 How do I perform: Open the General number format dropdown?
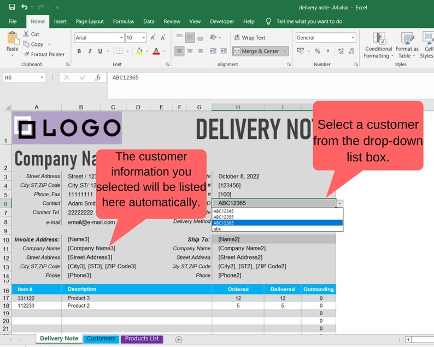click(353, 38)
